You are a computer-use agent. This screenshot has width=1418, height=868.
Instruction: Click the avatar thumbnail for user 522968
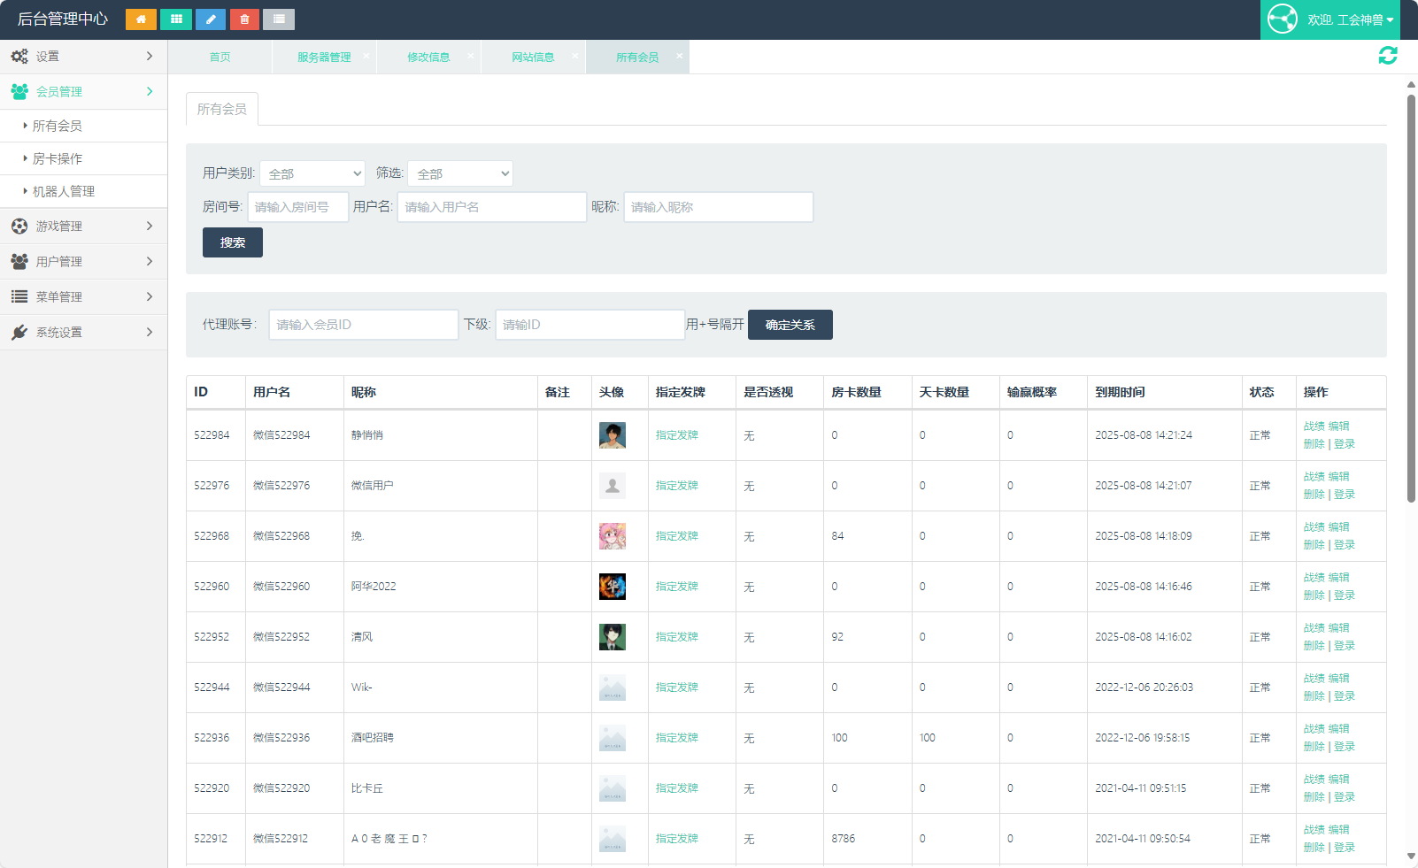coord(612,536)
